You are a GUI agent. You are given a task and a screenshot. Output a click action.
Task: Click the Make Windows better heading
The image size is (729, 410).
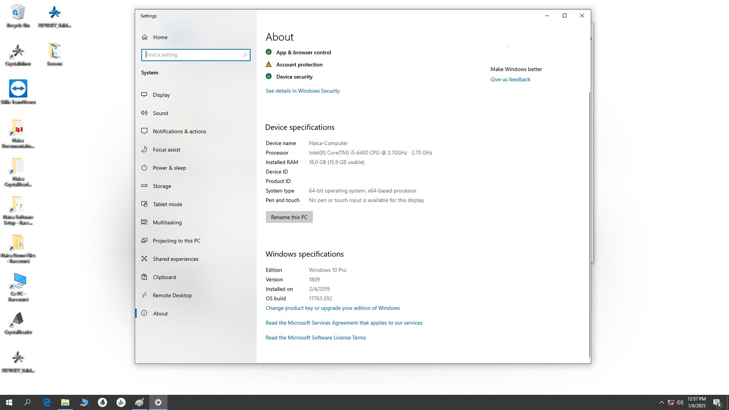[516, 69]
